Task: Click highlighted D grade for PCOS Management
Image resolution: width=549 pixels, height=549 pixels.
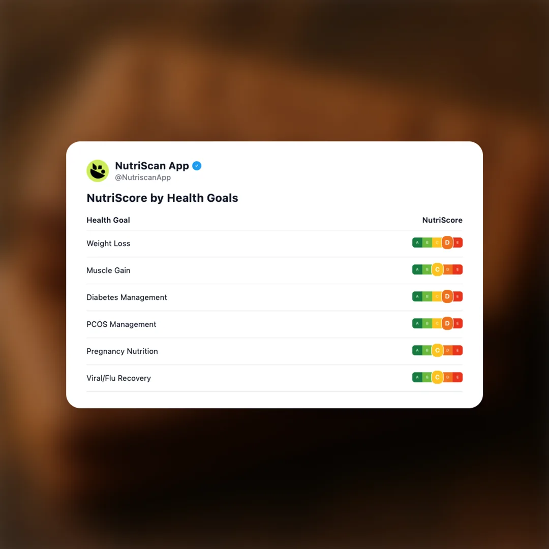Action: [x=447, y=324]
